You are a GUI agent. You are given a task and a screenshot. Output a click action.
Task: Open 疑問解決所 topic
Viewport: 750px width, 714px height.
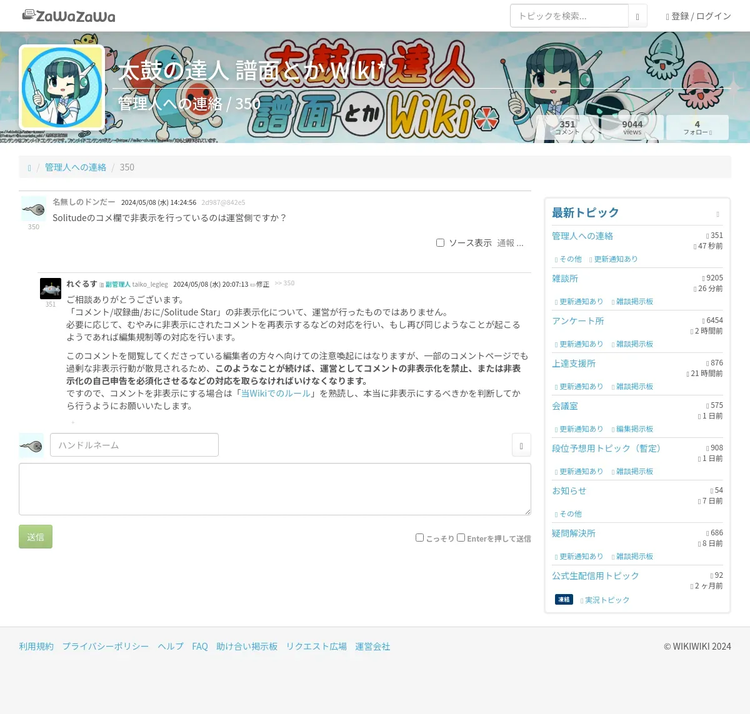[574, 533]
